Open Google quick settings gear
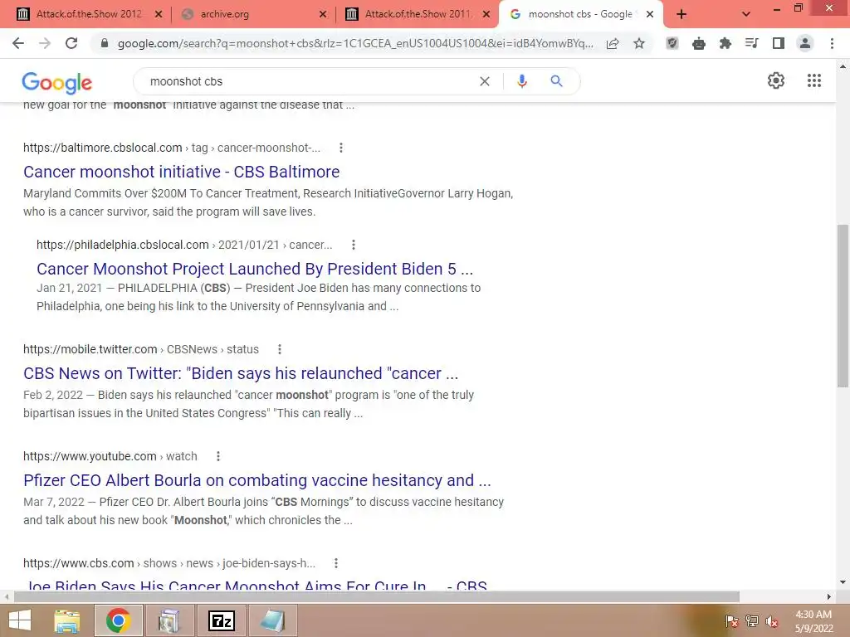The height and width of the screenshot is (637, 850). tap(776, 80)
